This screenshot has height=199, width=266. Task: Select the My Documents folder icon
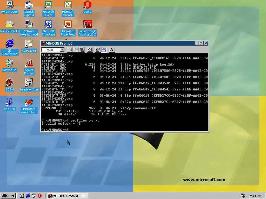(9, 26)
